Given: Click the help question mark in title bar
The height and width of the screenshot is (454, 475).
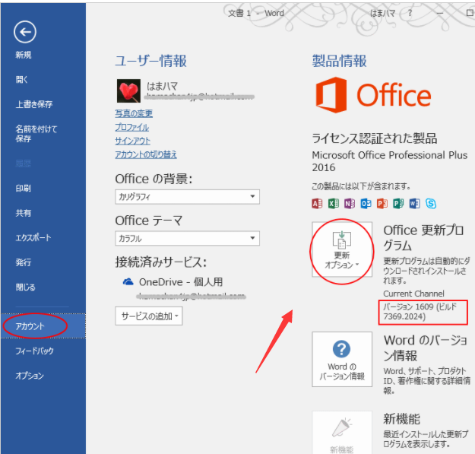Looking at the screenshot, I should tap(410, 13).
